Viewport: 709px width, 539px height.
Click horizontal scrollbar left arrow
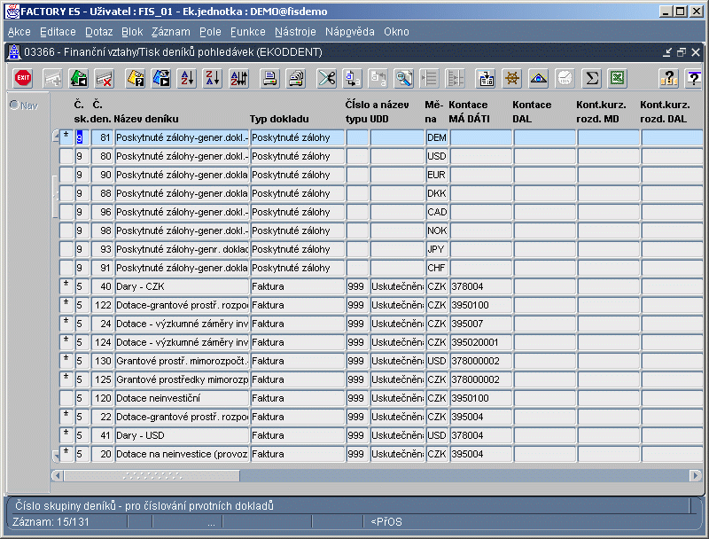[x=57, y=476]
